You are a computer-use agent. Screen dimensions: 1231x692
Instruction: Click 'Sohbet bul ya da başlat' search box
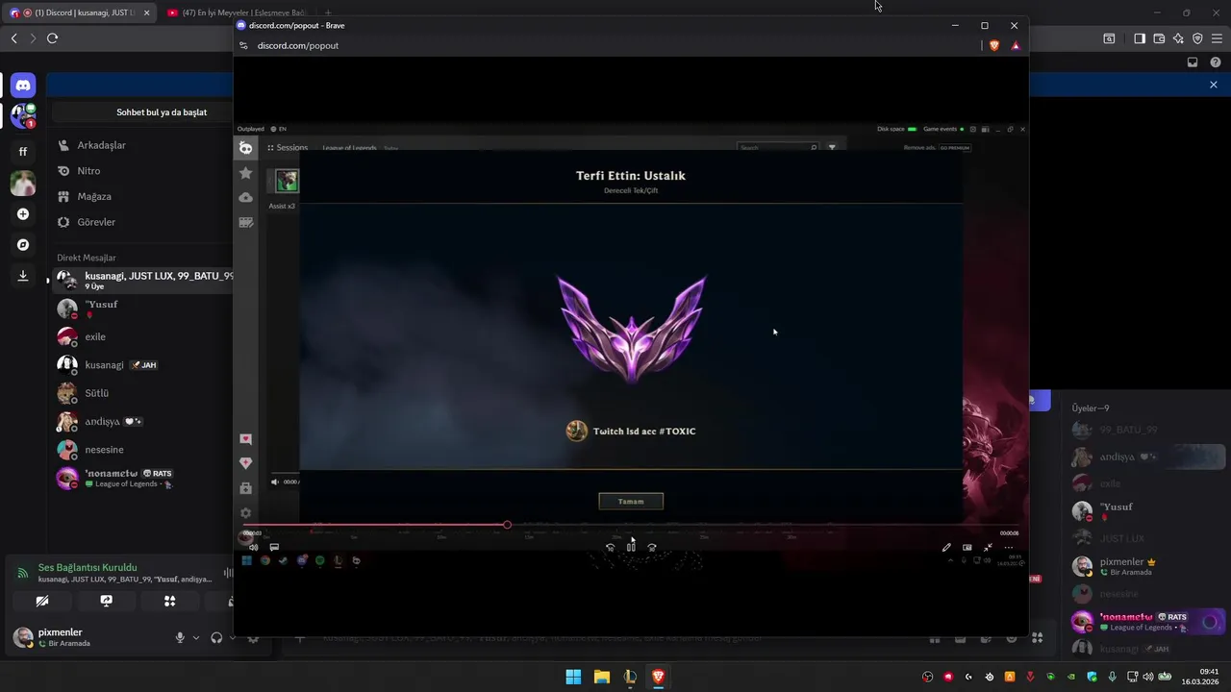pos(144,112)
